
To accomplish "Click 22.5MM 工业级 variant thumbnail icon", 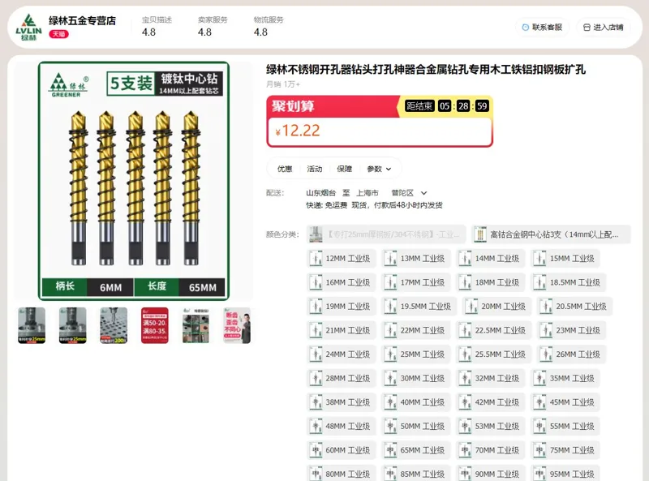I will [x=465, y=330].
